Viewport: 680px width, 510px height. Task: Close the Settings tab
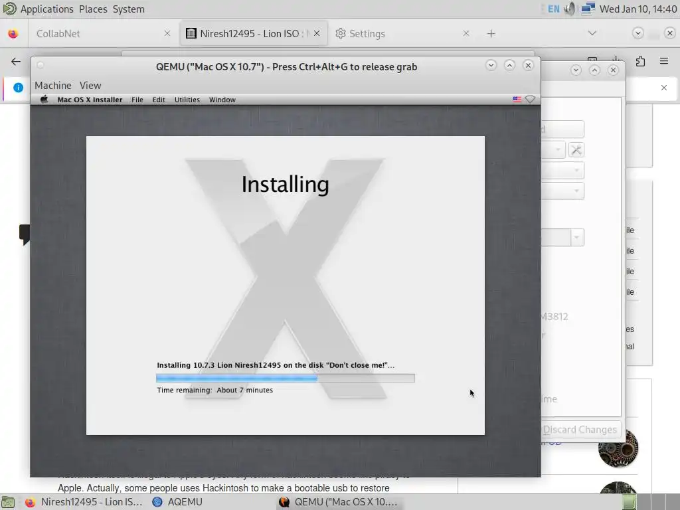pyautogui.click(x=466, y=33)
